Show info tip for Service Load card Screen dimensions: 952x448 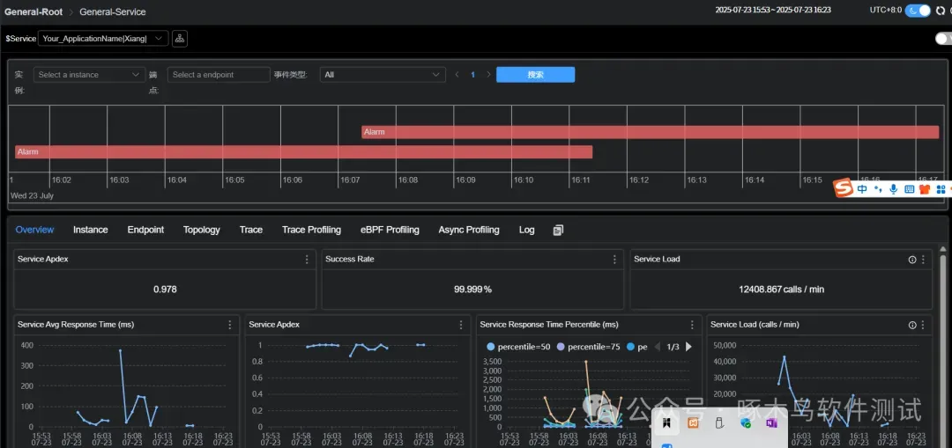pos(912,259)
